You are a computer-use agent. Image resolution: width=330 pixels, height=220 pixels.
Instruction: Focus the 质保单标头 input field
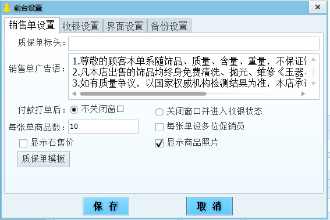tap(194, 44)
